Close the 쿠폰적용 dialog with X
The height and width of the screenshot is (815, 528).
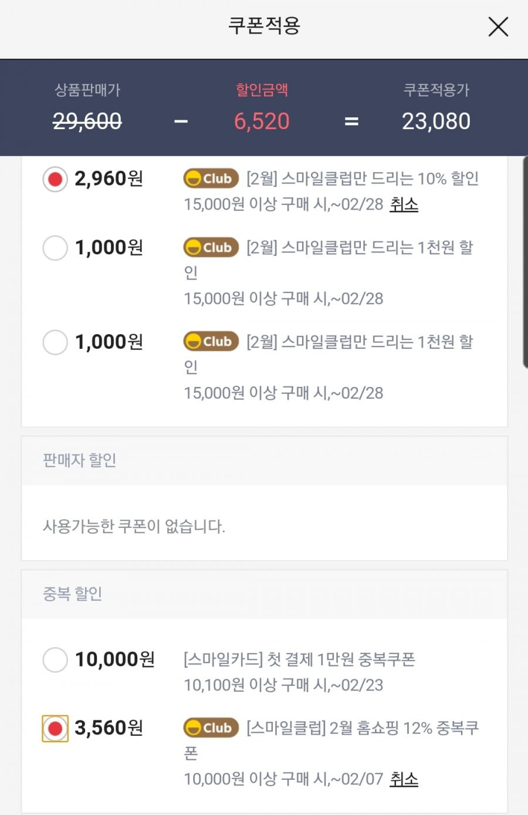498,26
